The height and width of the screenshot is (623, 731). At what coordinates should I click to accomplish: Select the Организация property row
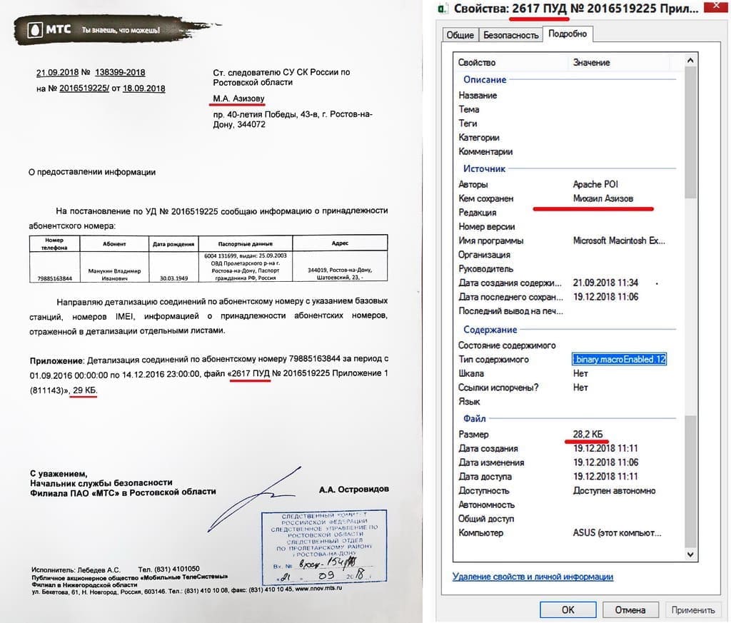tap(567, 255)
